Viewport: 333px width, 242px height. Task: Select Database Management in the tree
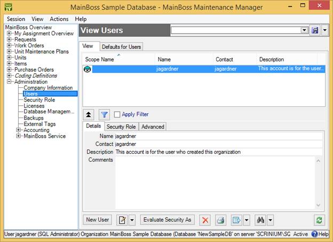coord(49,112)
